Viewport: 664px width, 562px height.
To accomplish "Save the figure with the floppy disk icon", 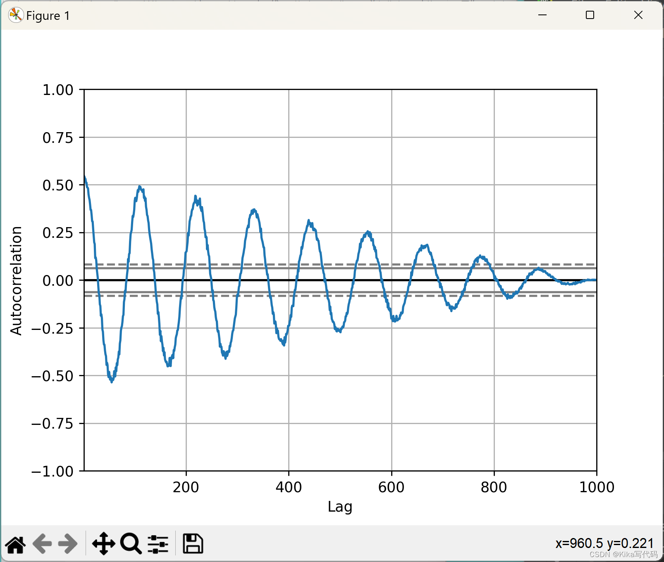I will pos(193,544).
